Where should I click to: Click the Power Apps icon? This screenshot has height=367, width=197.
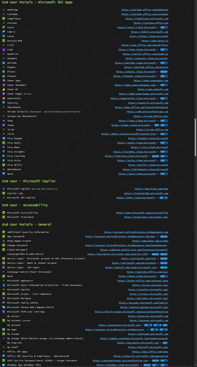[4, 81]
